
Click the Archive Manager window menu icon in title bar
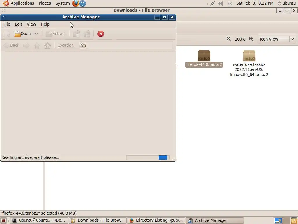4,17
